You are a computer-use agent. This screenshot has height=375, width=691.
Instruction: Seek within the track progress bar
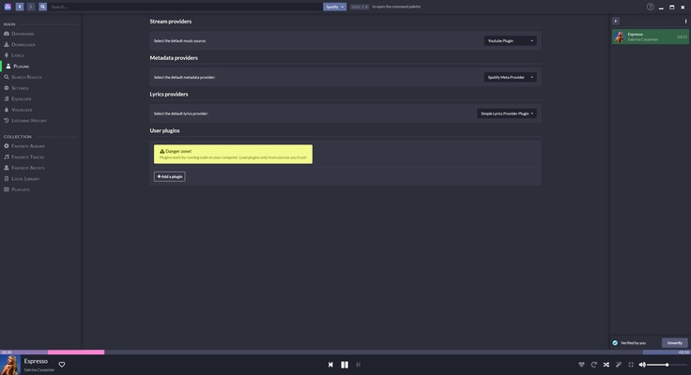pyautogui.click(x=345, y=352)
